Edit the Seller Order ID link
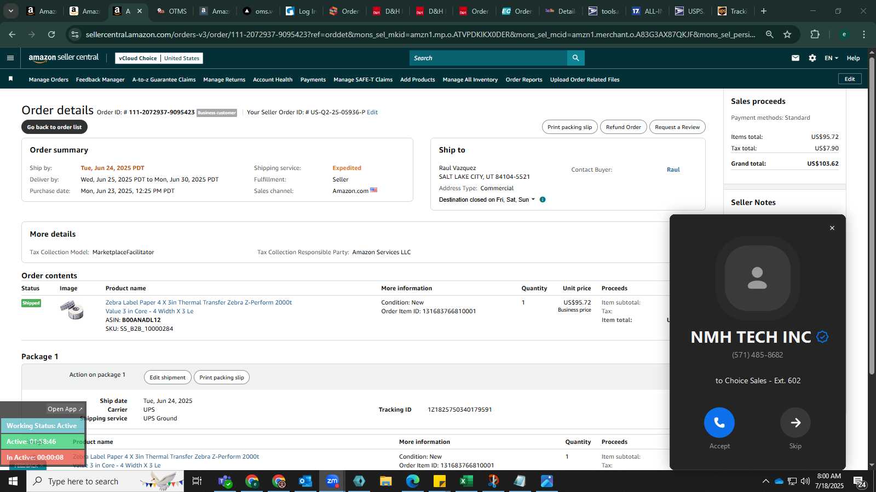The image size is (876, 492). tap(372, 112)
